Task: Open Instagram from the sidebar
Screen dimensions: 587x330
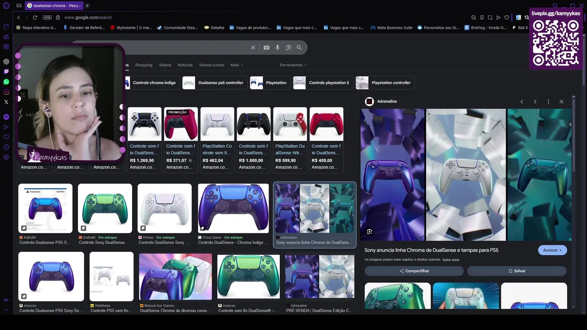Action: (x=6, y=92)
